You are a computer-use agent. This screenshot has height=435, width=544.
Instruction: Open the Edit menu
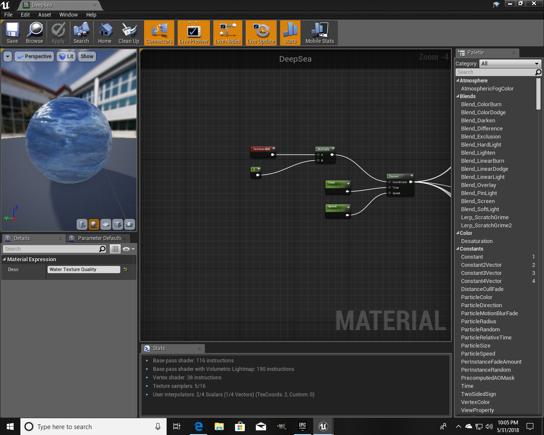(x=25, y=14)
